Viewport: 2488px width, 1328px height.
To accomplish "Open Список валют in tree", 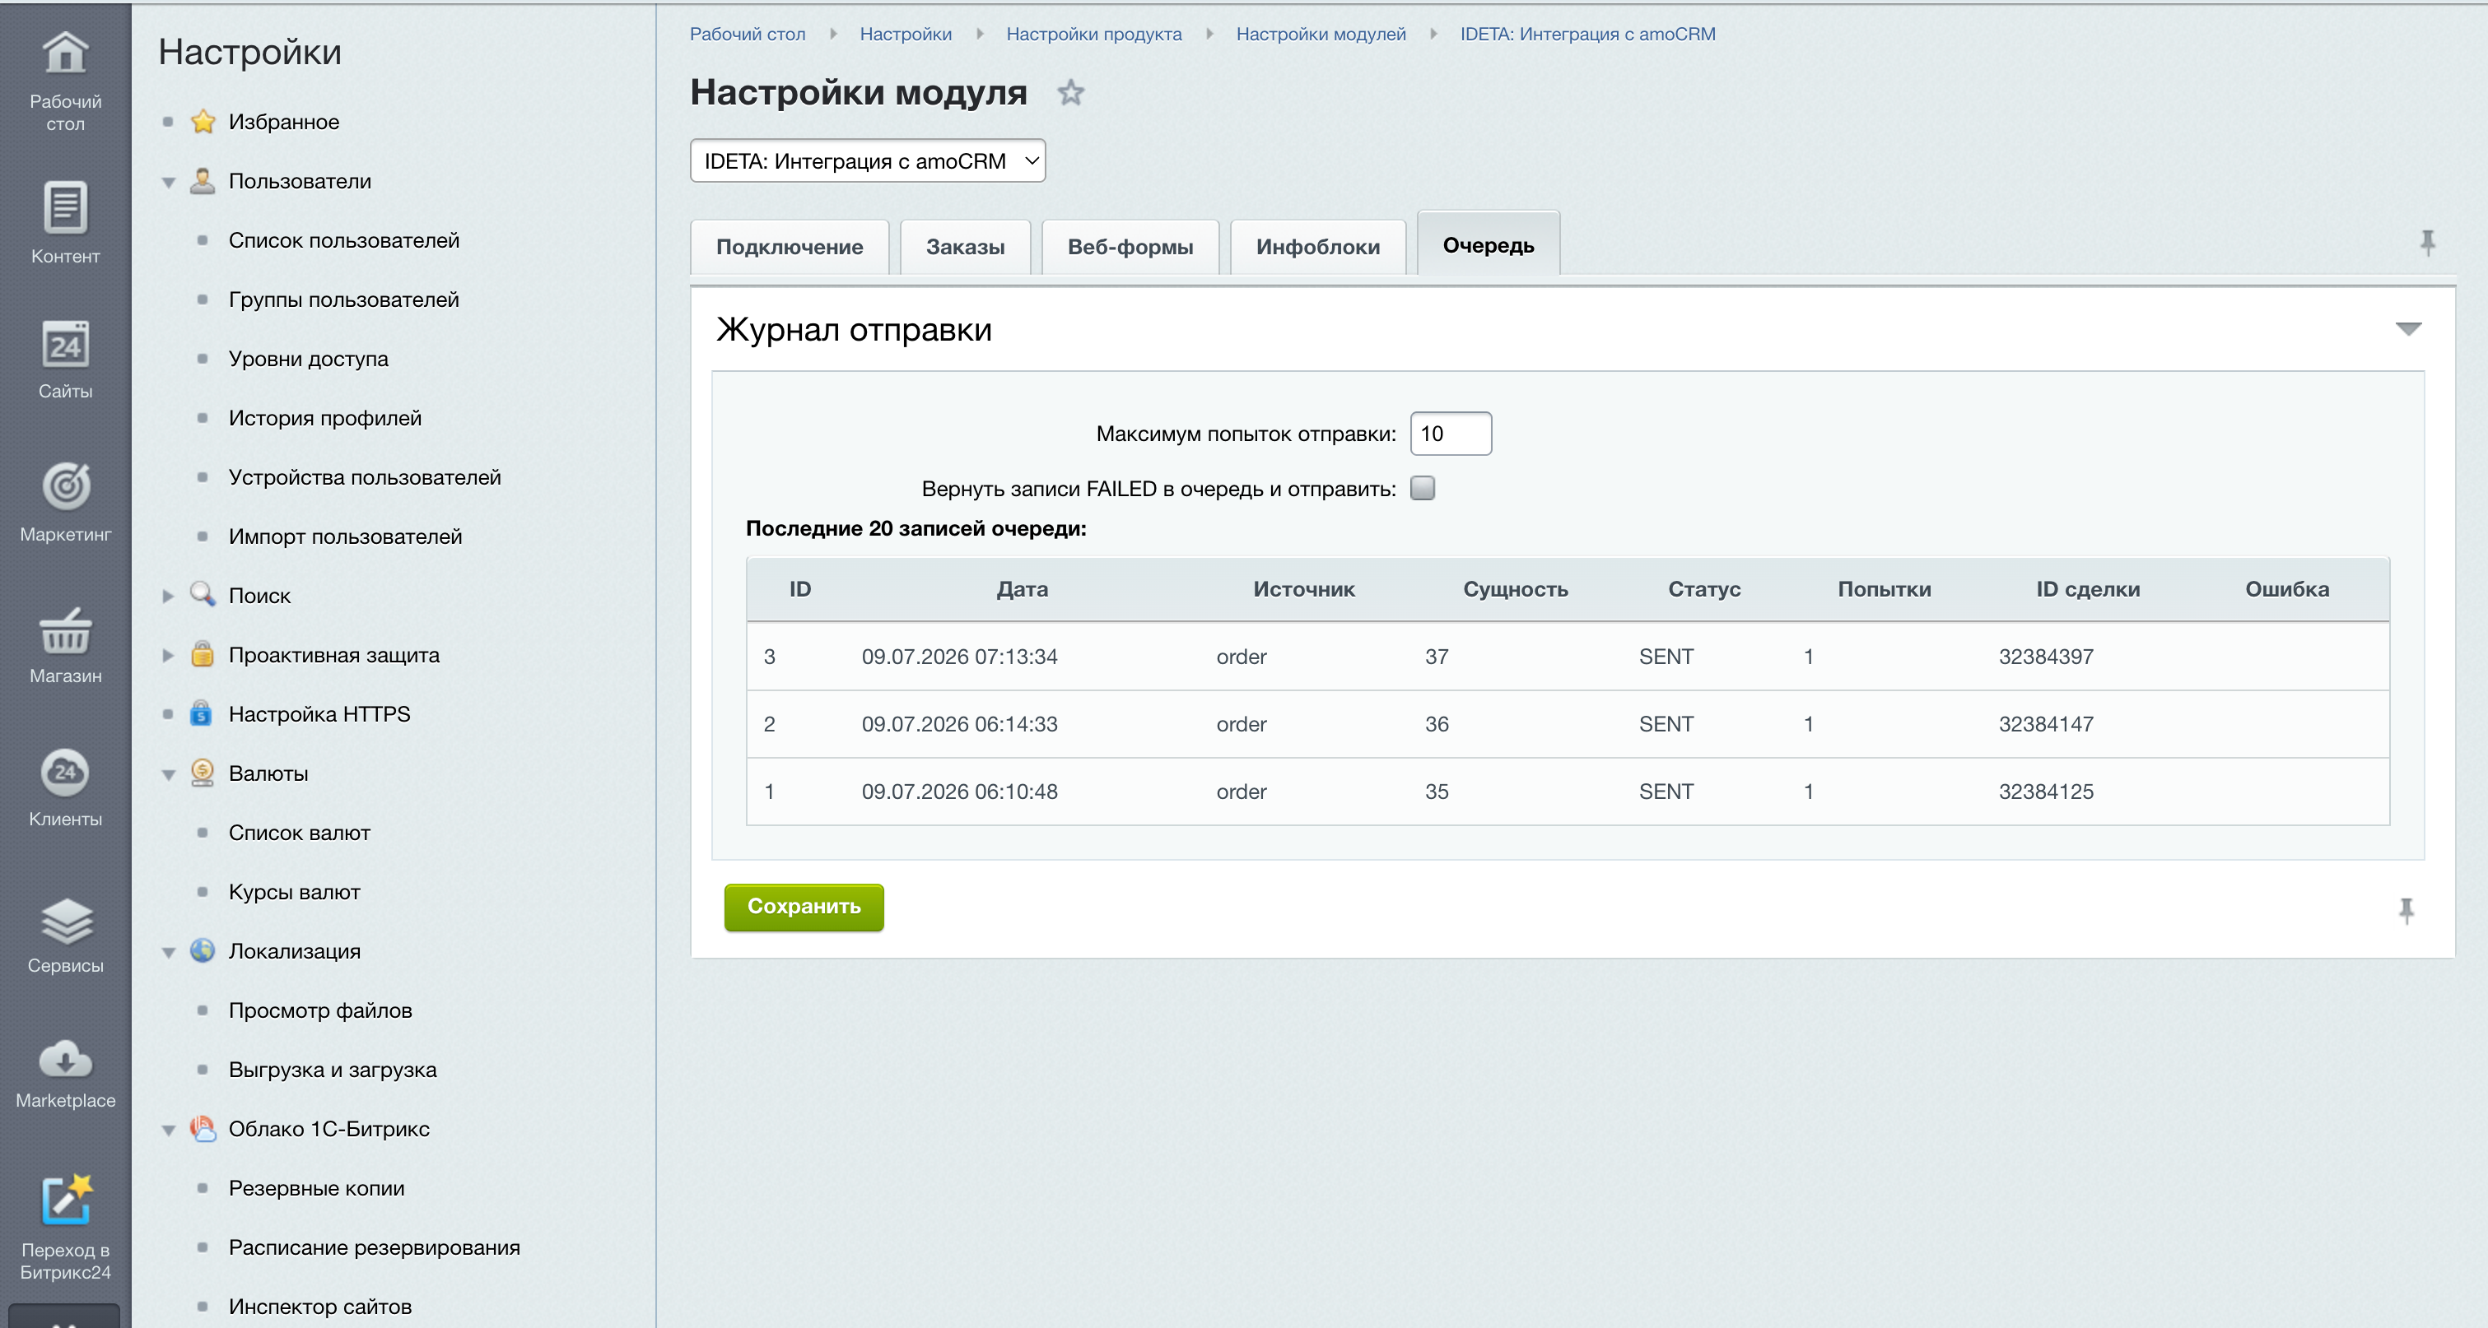I will 300,833.
